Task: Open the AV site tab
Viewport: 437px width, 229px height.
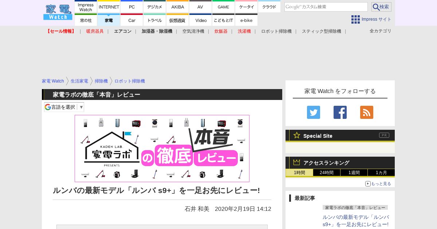Action: 200,7
